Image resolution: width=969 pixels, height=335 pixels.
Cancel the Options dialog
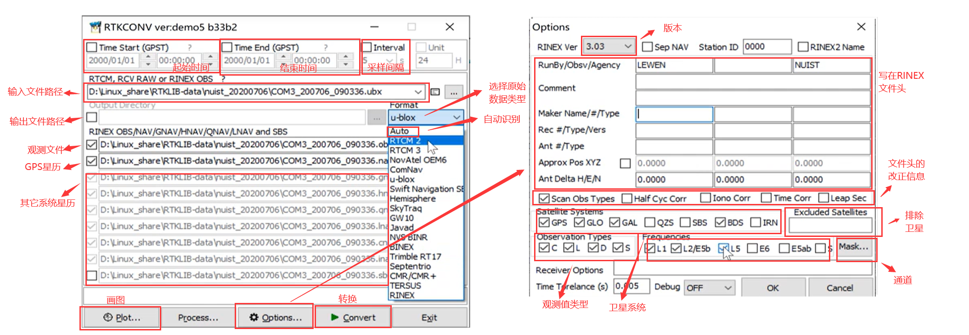(x=840, y=288)
